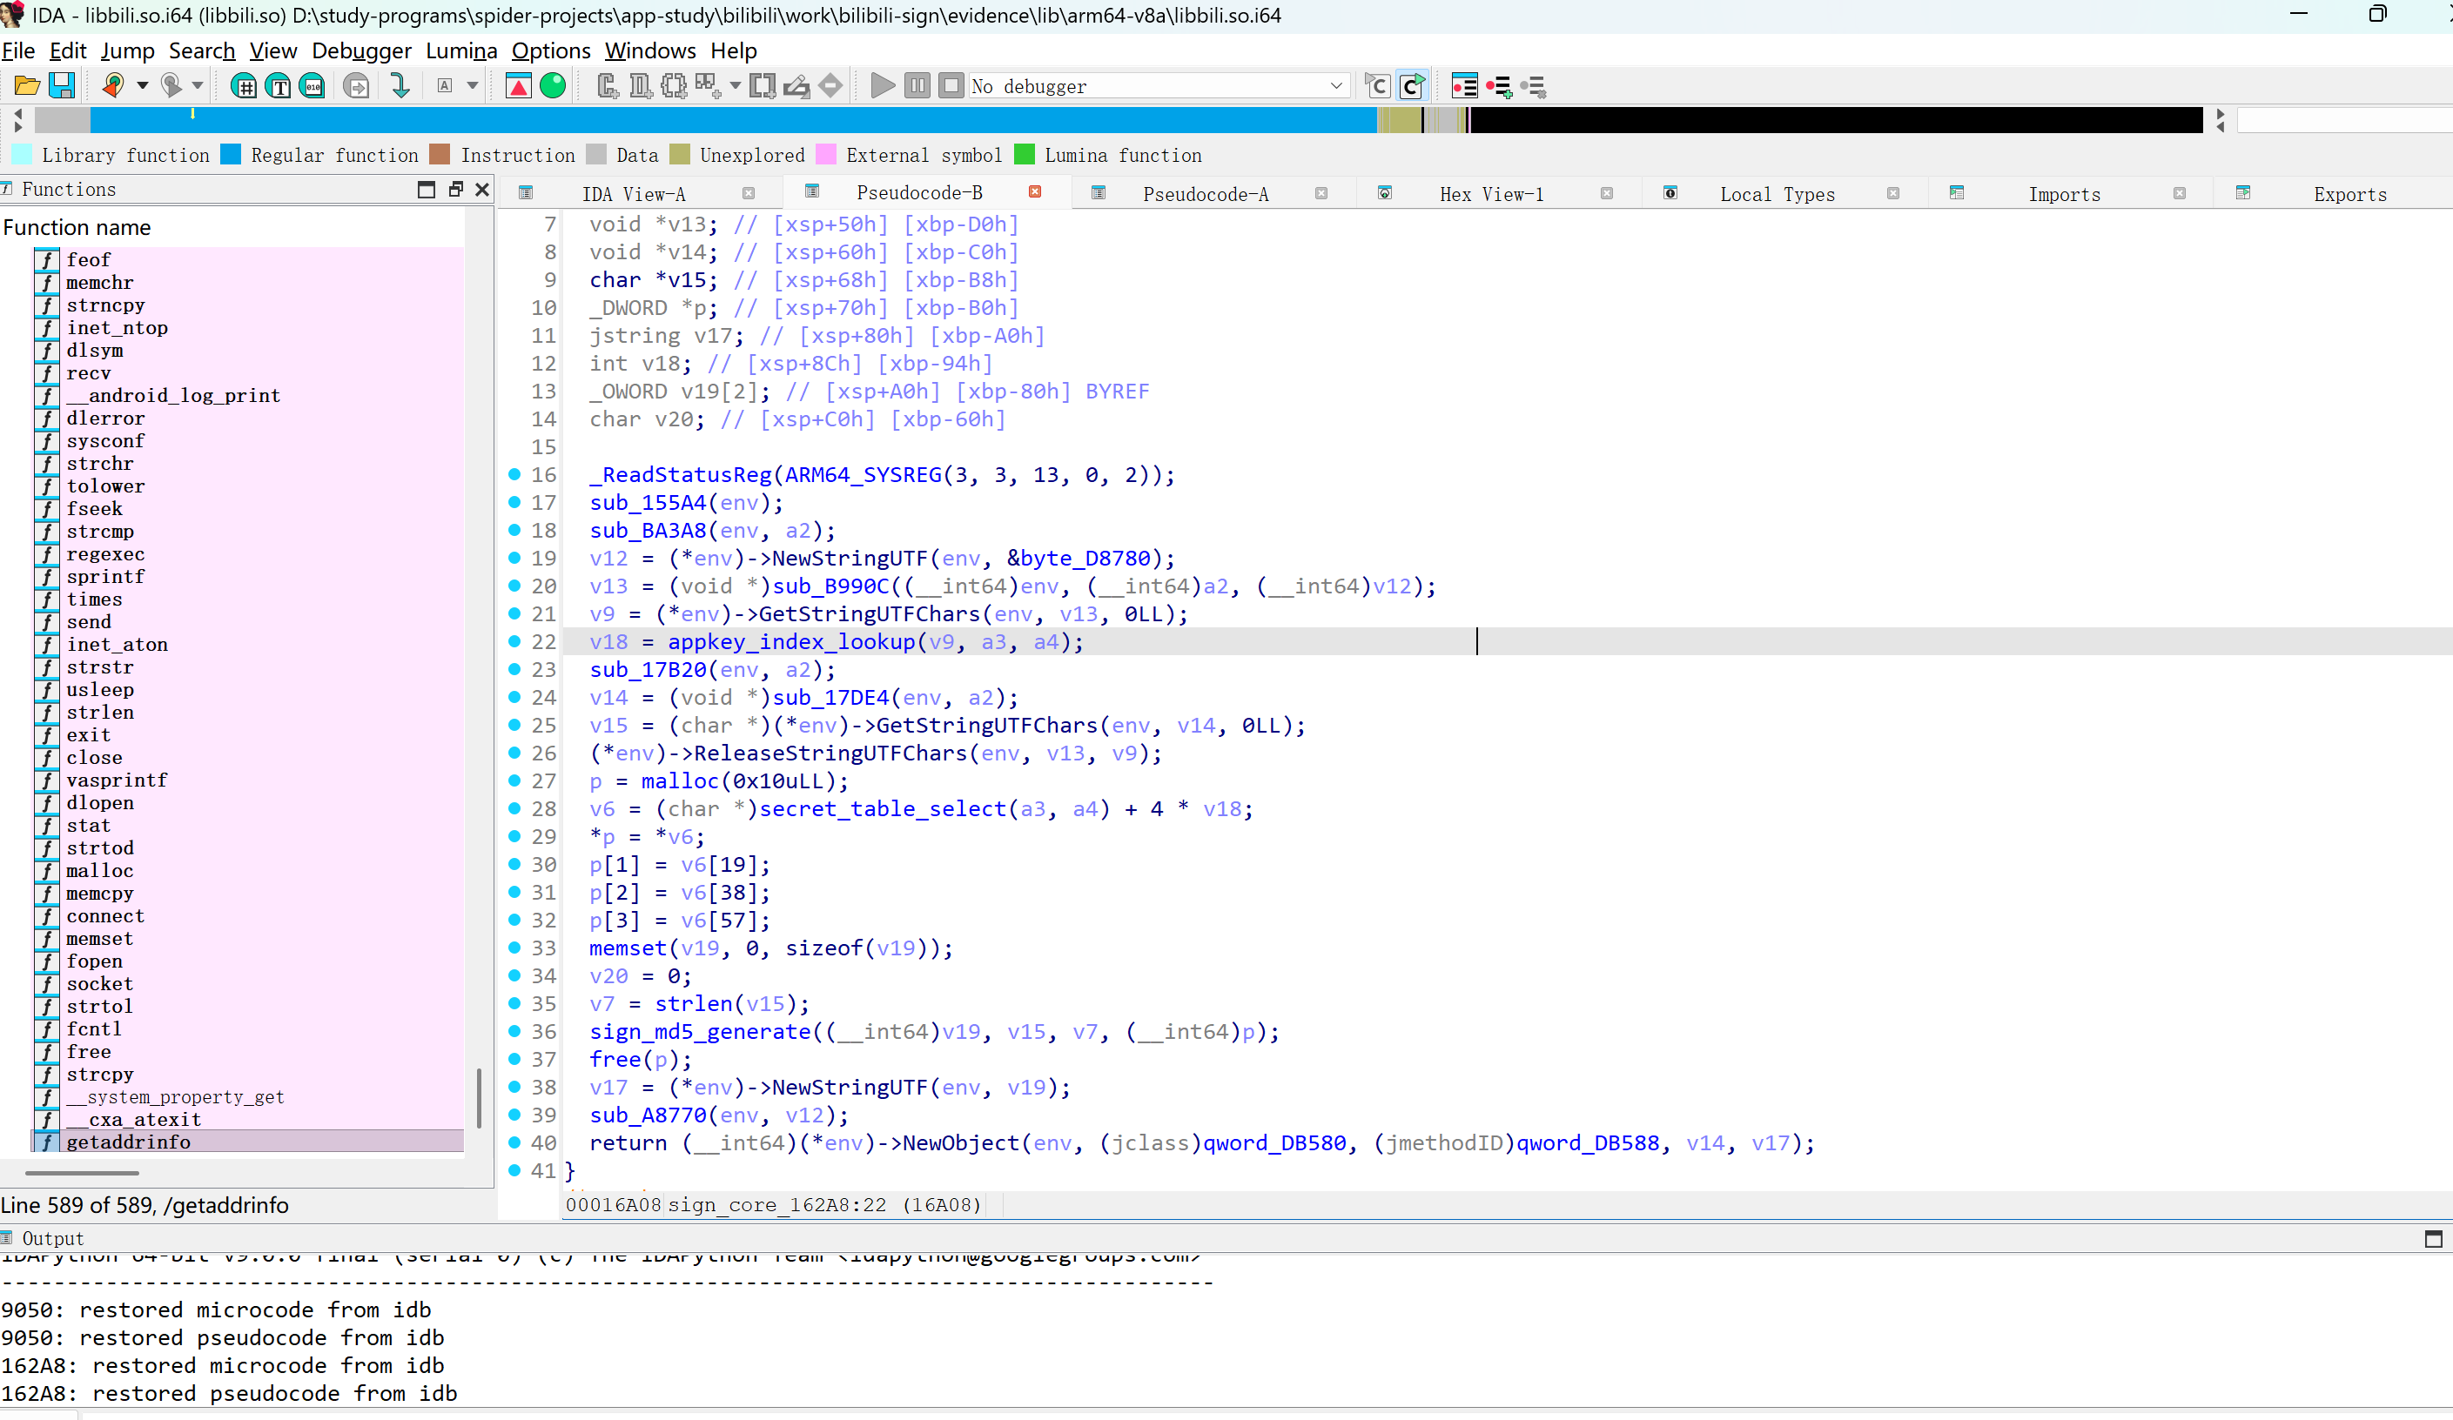2453x1420 pixels.
Task: Save the database with the floppy icon
Action: (x=63, y=85)
